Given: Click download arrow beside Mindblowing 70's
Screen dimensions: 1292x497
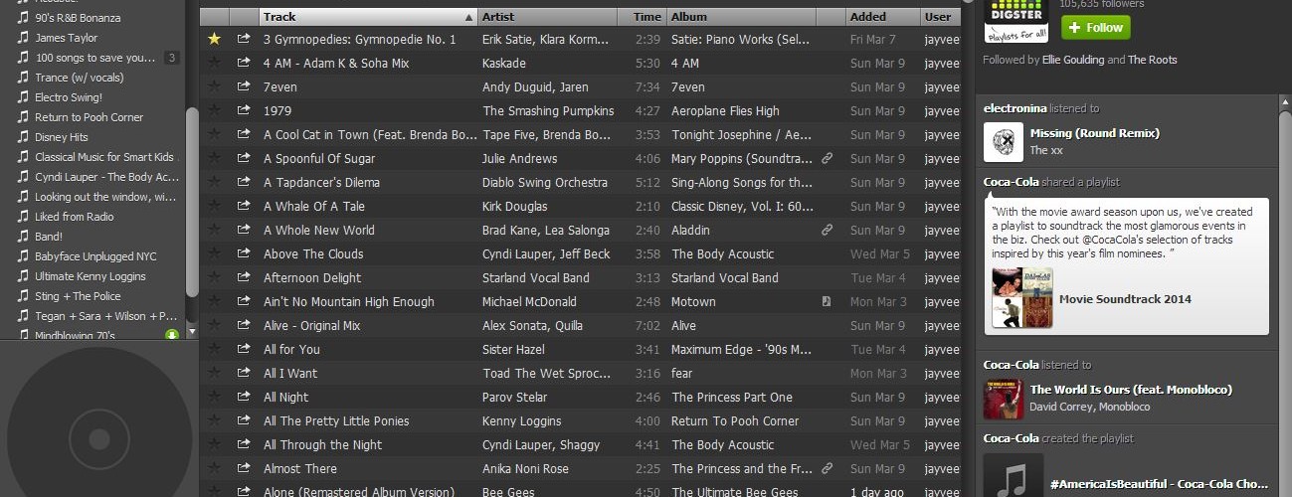Looking at the screenshot, I should tap(172, 336).
